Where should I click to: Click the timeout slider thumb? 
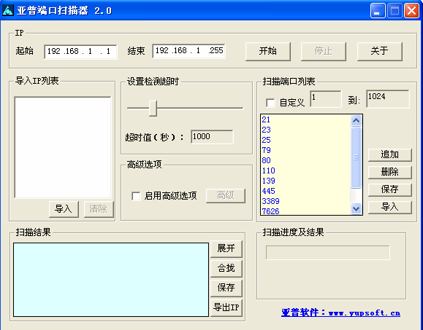(153, 109)
